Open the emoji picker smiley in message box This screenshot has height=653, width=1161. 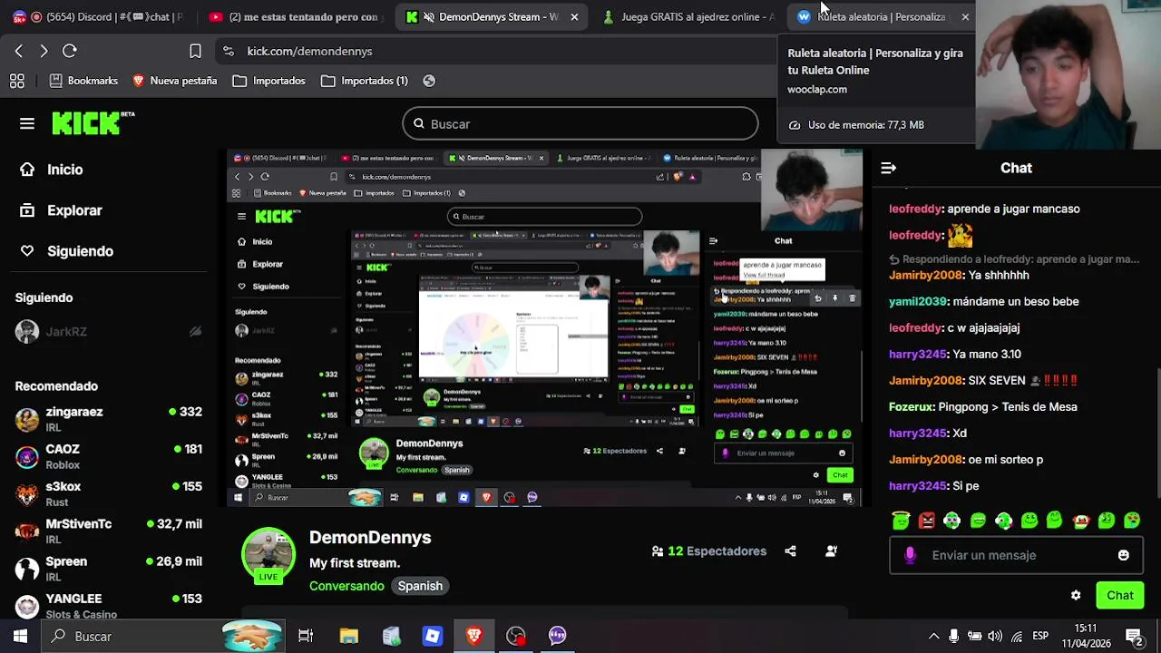[x=1123, y=555]
